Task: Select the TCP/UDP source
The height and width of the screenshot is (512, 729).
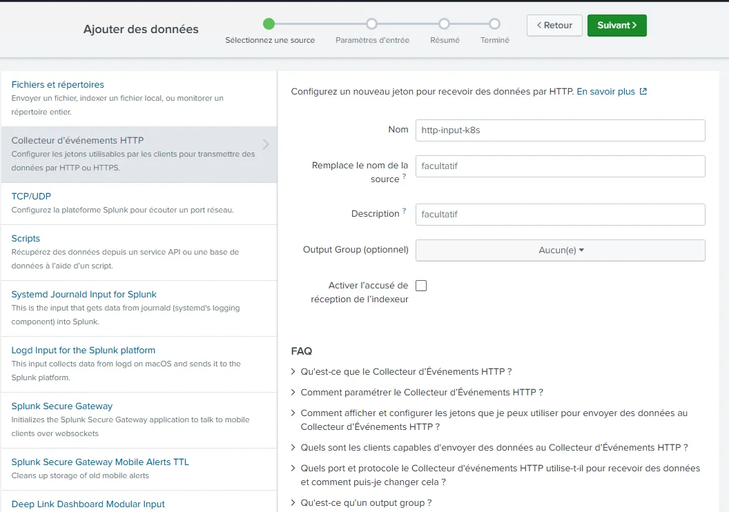Action: click(x=139, y=204)
